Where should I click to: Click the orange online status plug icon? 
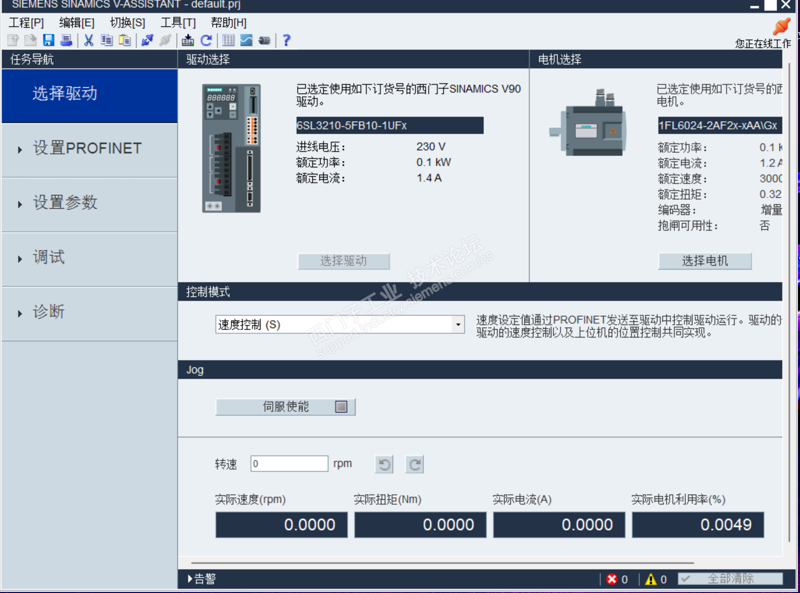pos(781,27)
